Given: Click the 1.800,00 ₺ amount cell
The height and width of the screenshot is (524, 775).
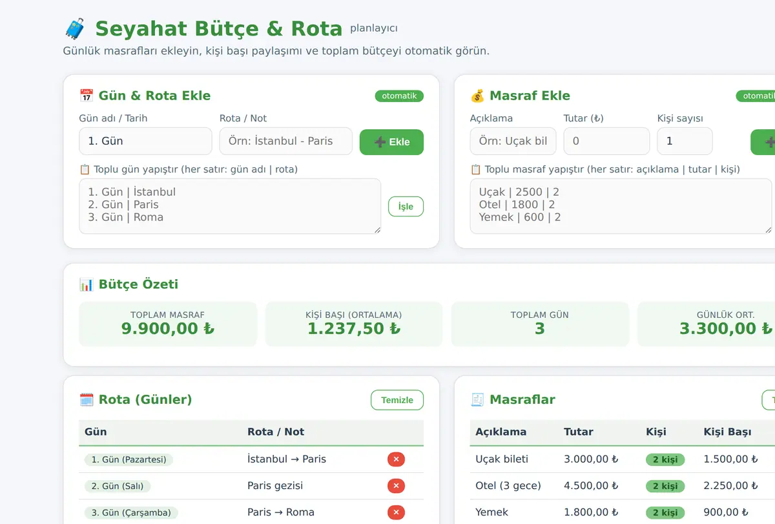Looking at the screenshot, I should [591, 512].
